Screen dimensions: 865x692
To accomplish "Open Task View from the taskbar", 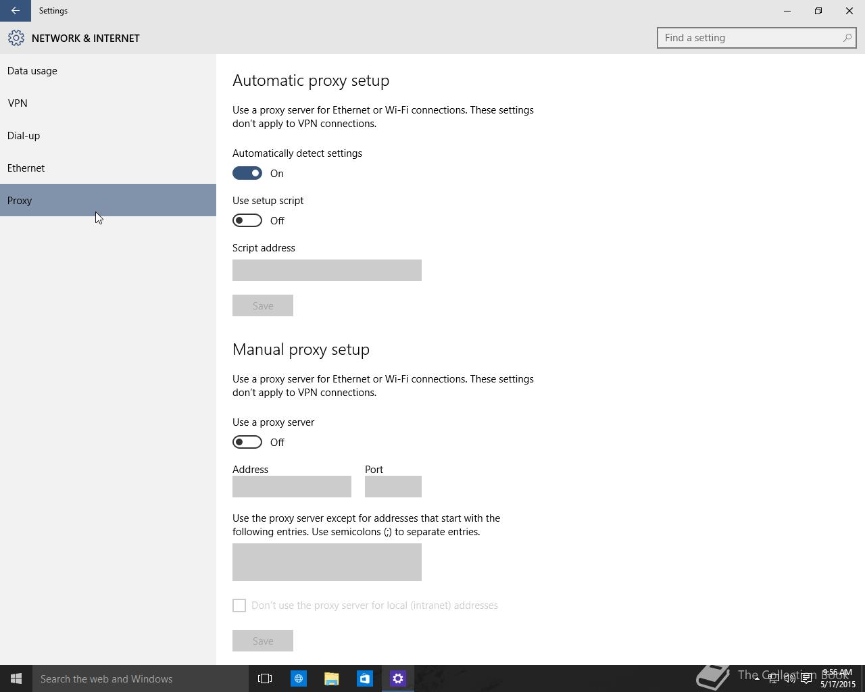I will (x=265, y=678).
